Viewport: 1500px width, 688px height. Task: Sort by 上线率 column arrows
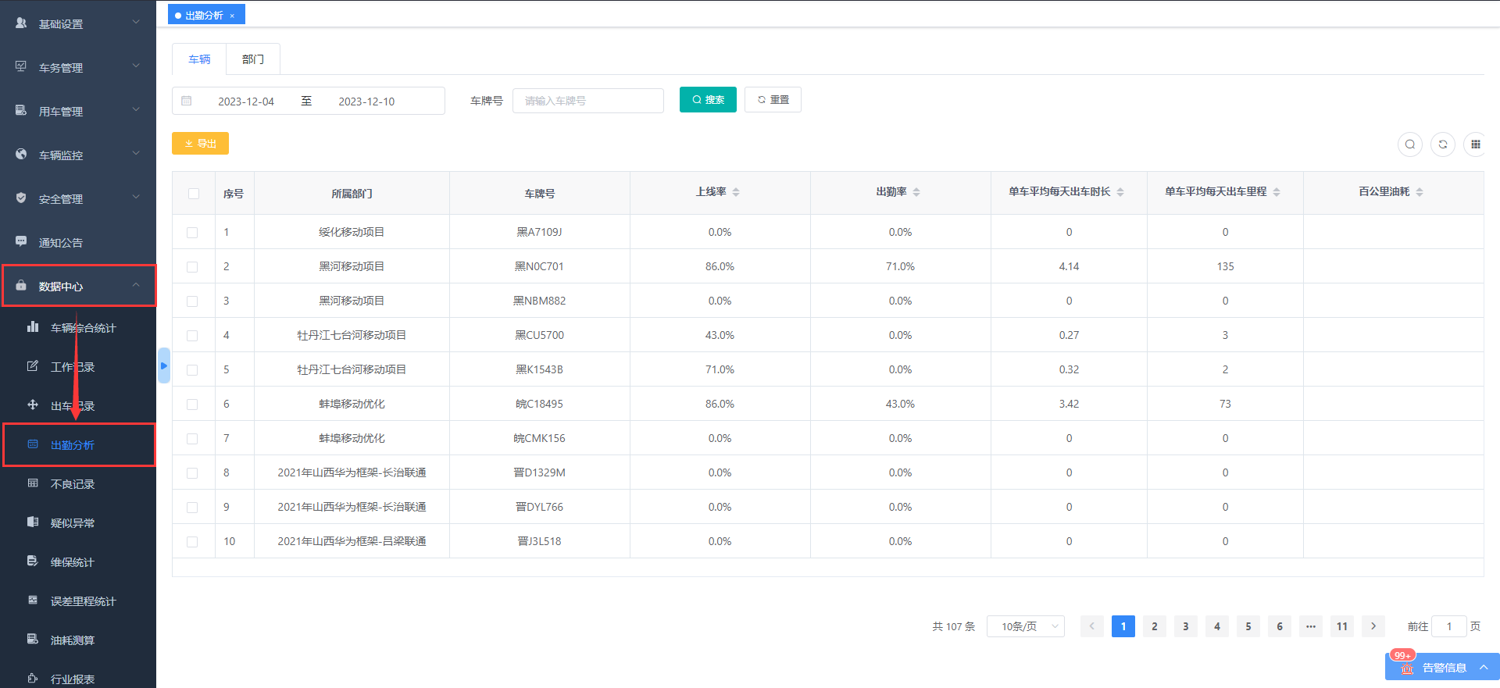tap(736, 192)
